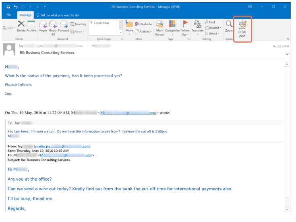Click the Meeting reply button

coord(78,24)
